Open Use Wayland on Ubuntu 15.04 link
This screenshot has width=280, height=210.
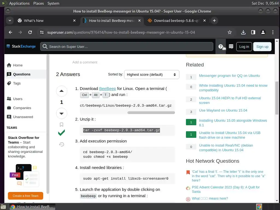pos(223,110)
